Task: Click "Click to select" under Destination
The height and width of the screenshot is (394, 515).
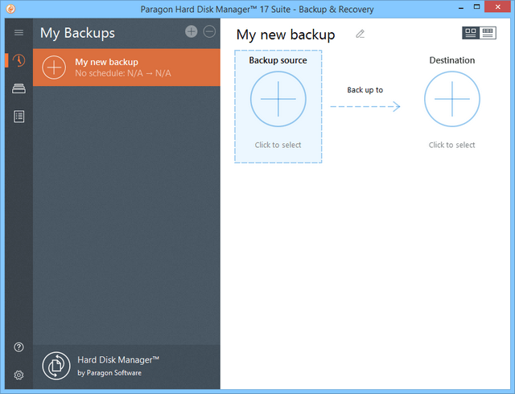Action: [x=451, y=145]
